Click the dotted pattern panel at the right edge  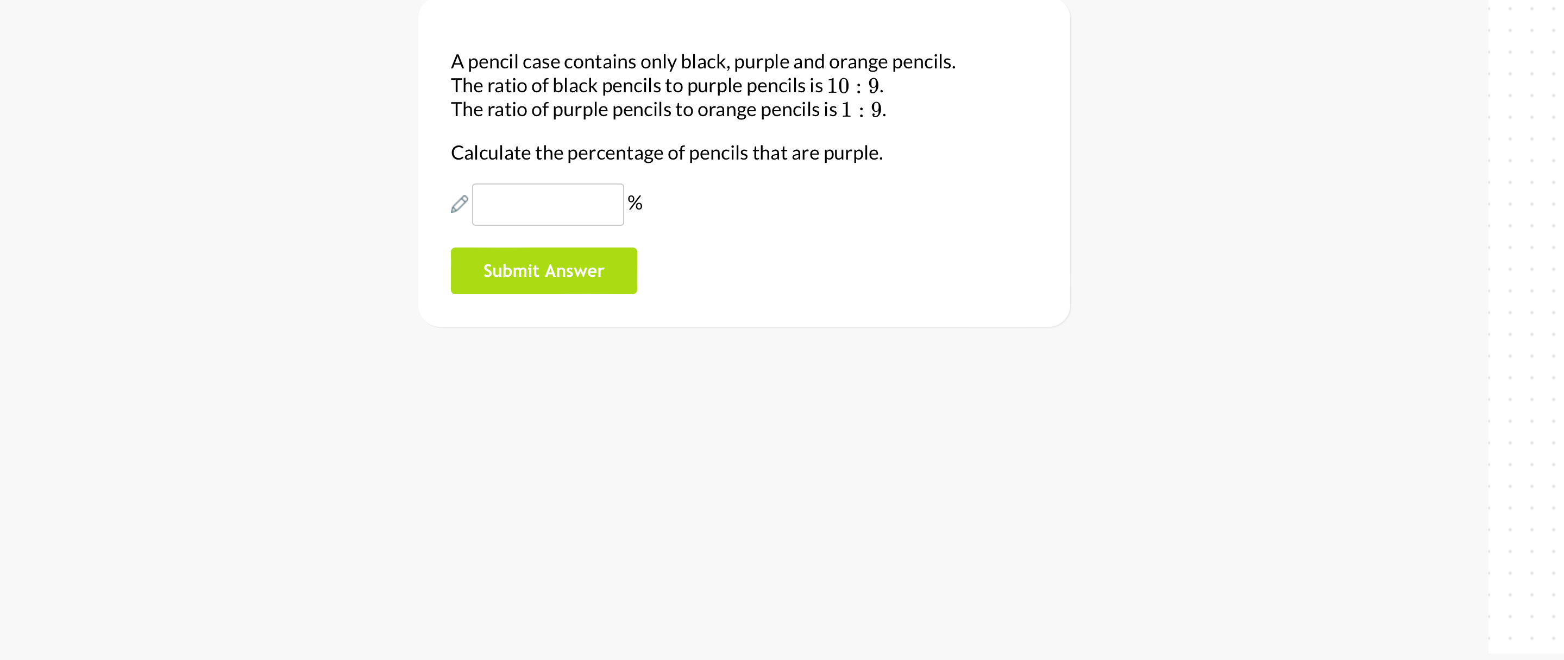click(x=1525, y=328)
